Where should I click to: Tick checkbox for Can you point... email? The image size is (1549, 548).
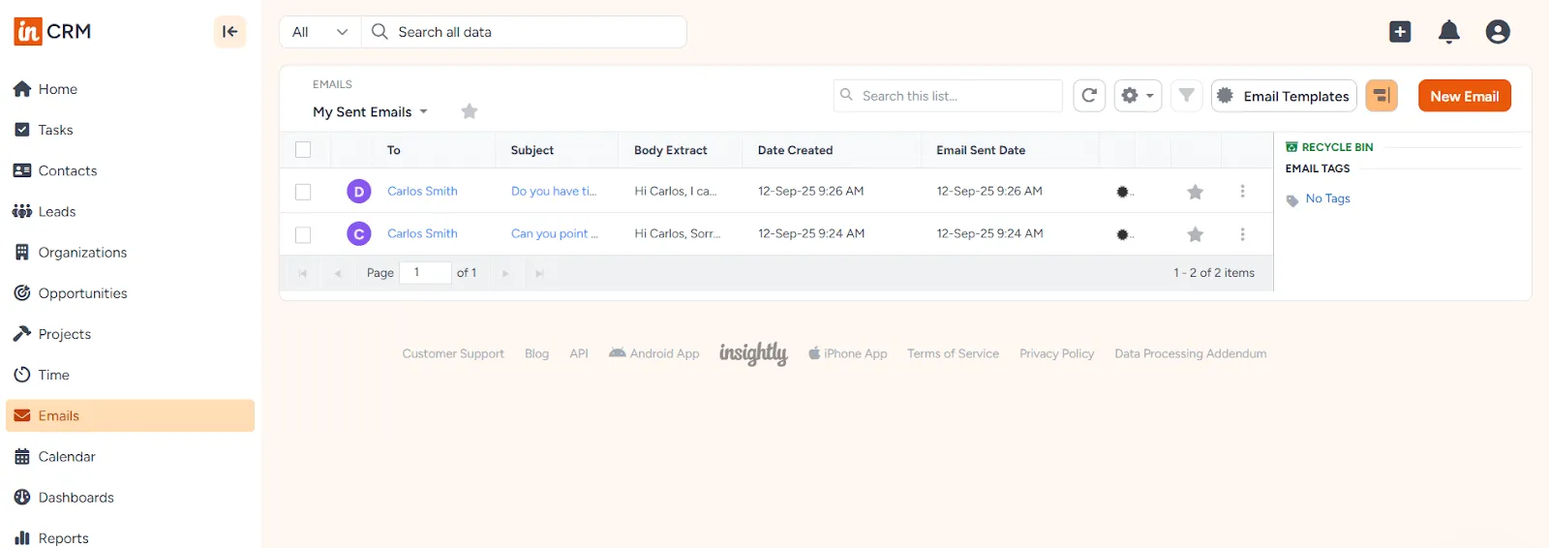click(303, 234)
